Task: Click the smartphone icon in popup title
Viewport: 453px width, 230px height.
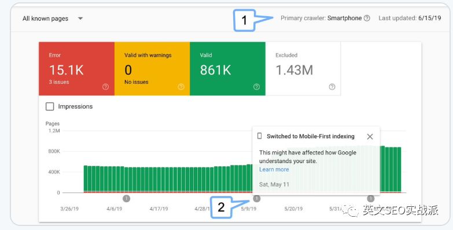Action: click(259, 136)
